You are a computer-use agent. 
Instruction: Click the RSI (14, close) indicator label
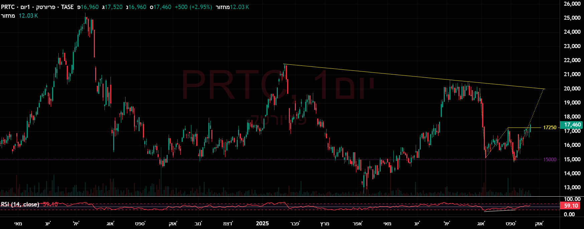pos(20,204)
